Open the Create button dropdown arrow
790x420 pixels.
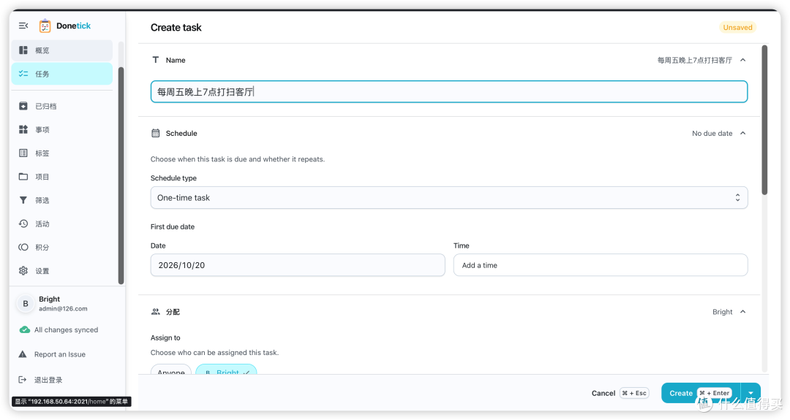[750, 393]
